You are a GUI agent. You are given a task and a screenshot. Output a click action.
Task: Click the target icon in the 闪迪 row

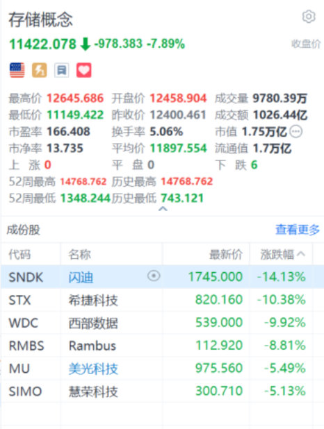point(154,276)
